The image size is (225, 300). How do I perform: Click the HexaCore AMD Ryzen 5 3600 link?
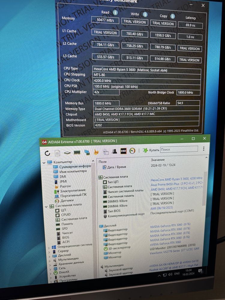point(176,179)
